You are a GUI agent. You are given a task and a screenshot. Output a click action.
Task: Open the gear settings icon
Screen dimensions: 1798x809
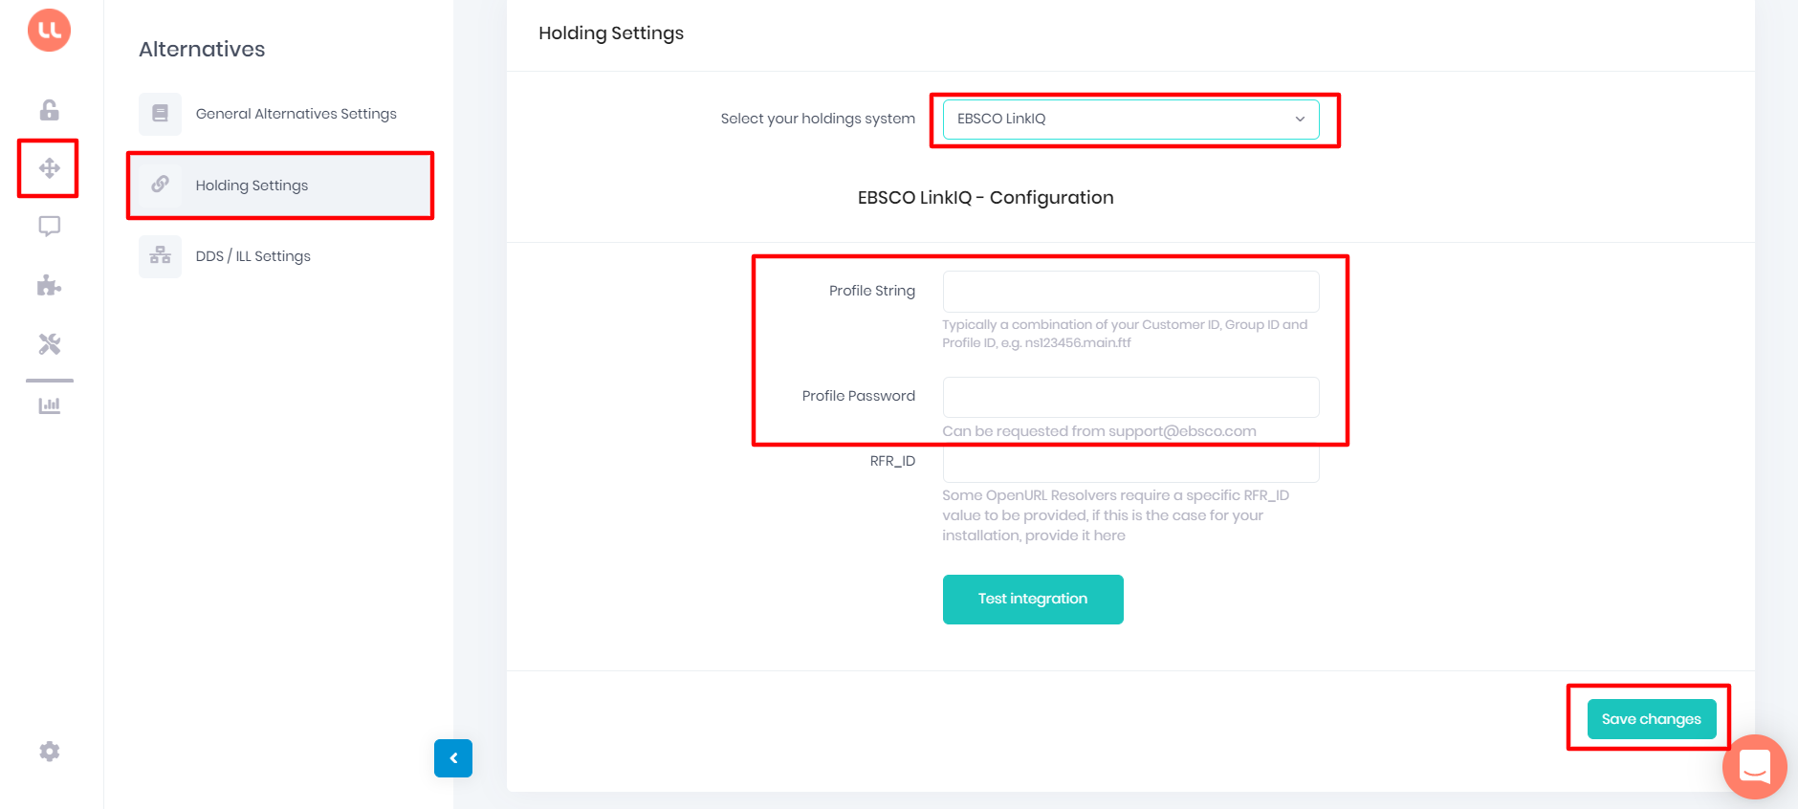pos(49,752)
